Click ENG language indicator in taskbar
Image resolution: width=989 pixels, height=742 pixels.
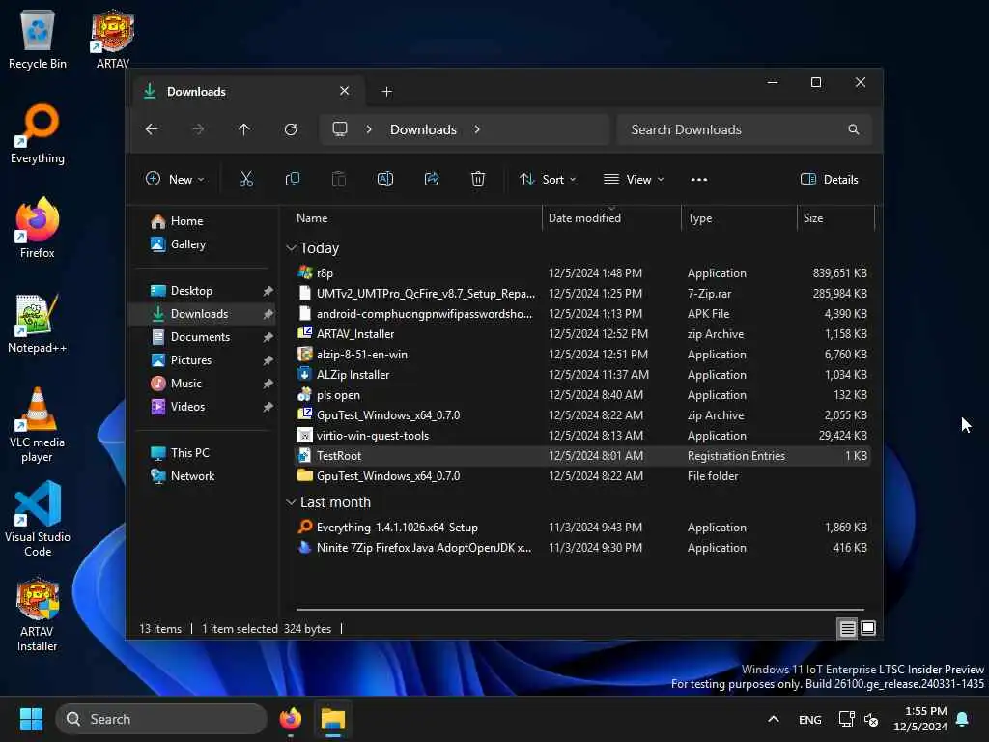coord(810,719)
